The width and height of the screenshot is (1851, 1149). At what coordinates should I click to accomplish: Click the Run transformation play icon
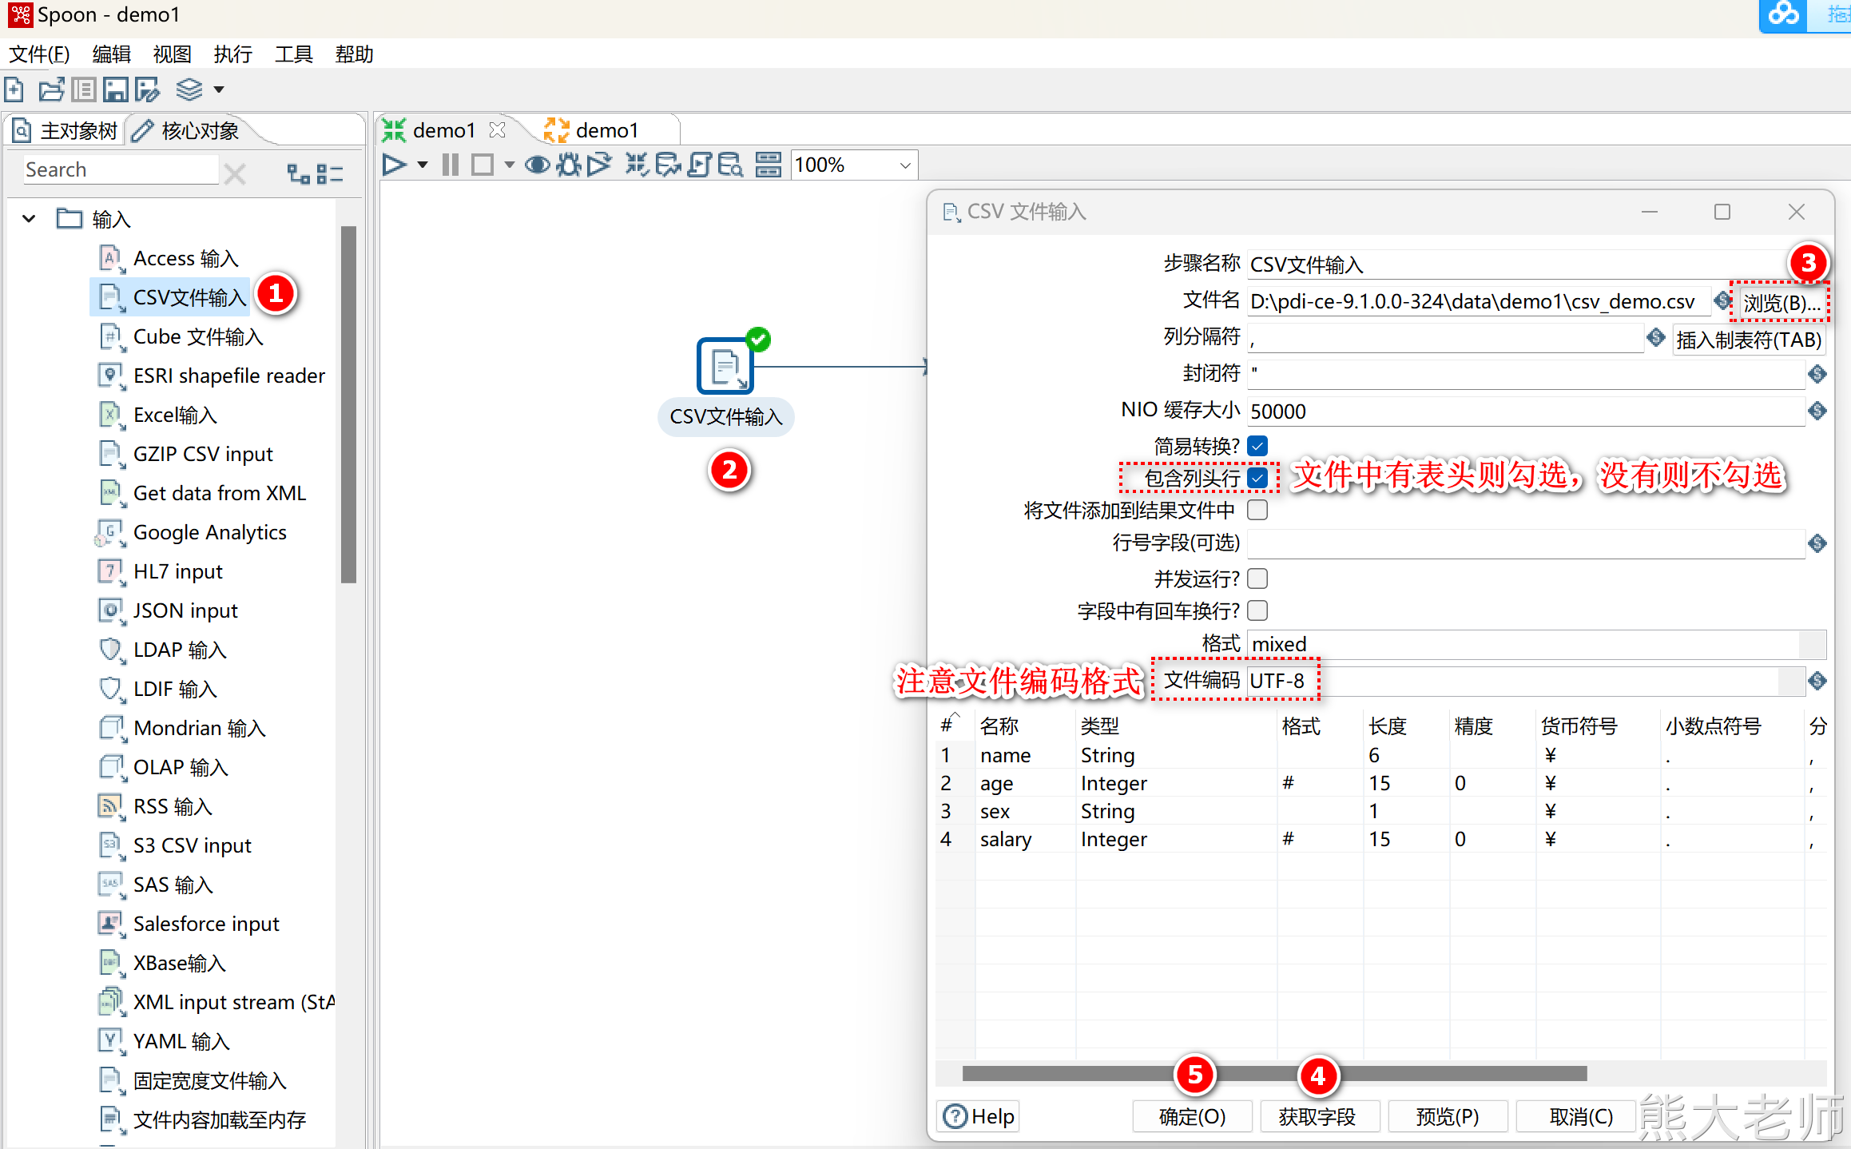tap(393, 165)
